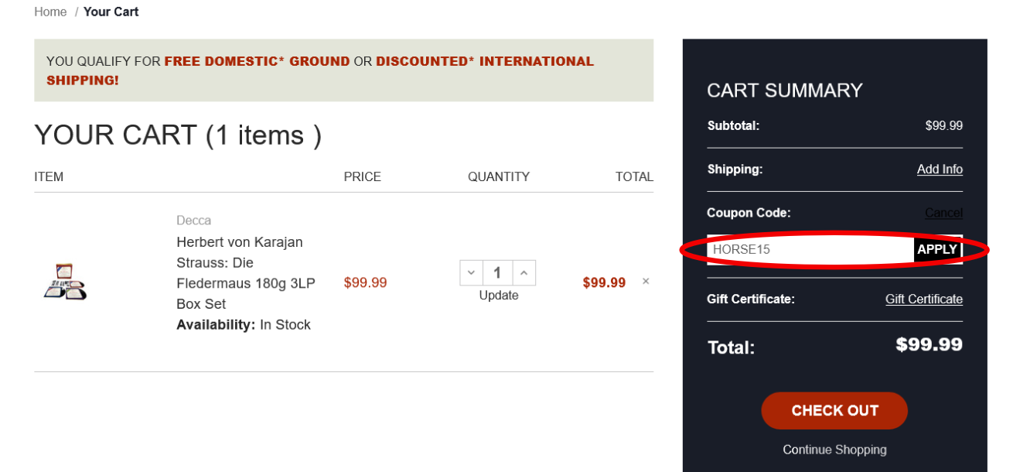
Task: Click the quantity number field
Action: coord(497,272)
